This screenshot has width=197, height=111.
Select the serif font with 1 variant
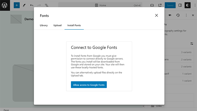[179, 74]
